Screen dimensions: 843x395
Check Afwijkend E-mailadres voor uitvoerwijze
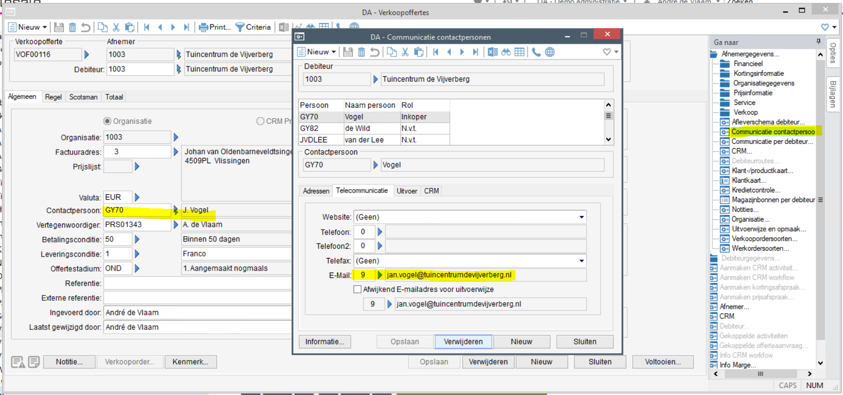358,290
